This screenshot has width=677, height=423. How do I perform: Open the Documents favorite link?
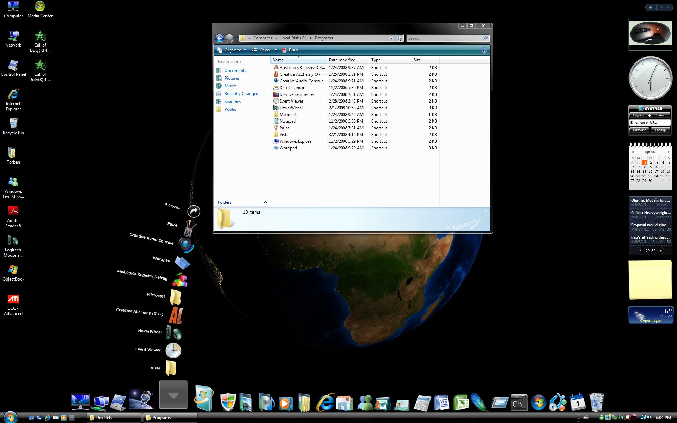pos(235,70)
